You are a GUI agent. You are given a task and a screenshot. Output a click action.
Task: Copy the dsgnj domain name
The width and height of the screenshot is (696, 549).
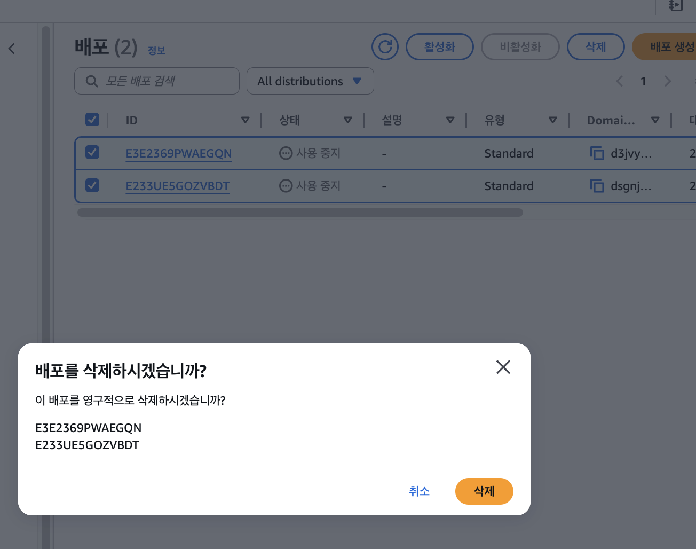[597, 186]
